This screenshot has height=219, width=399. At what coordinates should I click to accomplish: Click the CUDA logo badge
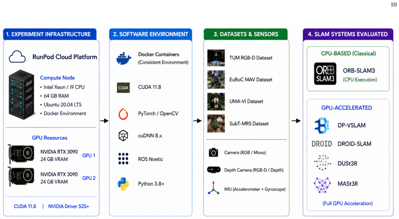coord(123,88)
